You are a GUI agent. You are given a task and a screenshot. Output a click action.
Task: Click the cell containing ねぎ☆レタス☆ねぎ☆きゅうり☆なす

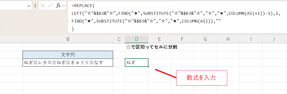click(68, 62)
